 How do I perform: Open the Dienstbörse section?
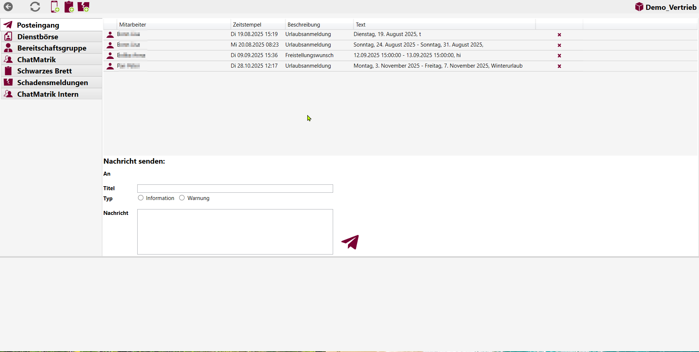pyautogui.click(x=38, y=37)
